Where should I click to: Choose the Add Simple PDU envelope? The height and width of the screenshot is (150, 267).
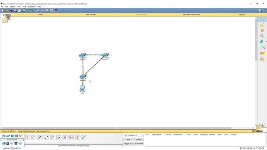click(x=262, y=53)
